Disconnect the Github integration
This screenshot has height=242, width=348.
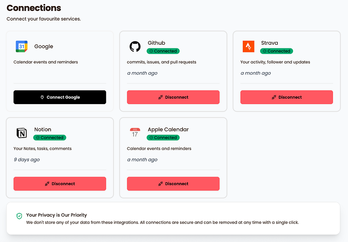[x=173, y=97]
